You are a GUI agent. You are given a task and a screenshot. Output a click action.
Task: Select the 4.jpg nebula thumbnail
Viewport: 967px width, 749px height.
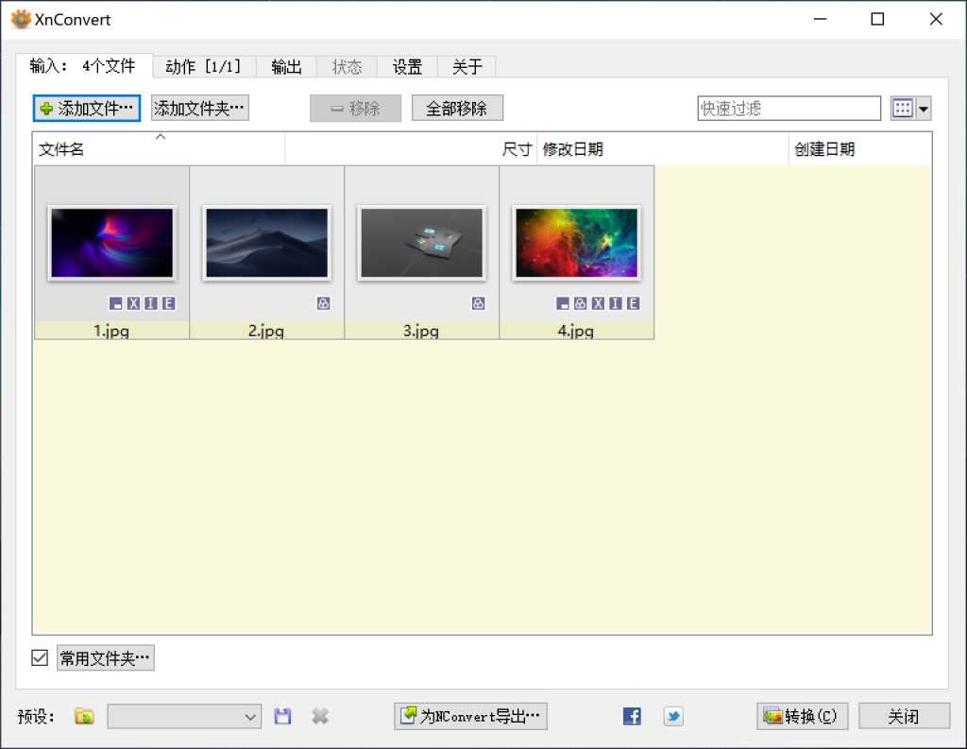(577, 243)
